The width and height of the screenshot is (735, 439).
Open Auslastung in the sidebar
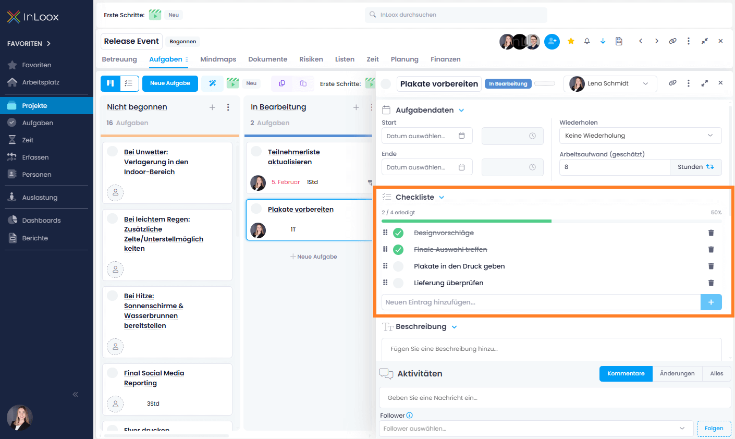pos(40,198)
